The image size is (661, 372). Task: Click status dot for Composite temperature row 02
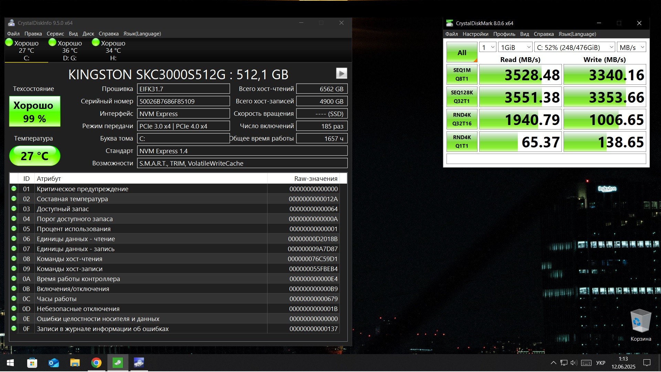coord(14,199)
